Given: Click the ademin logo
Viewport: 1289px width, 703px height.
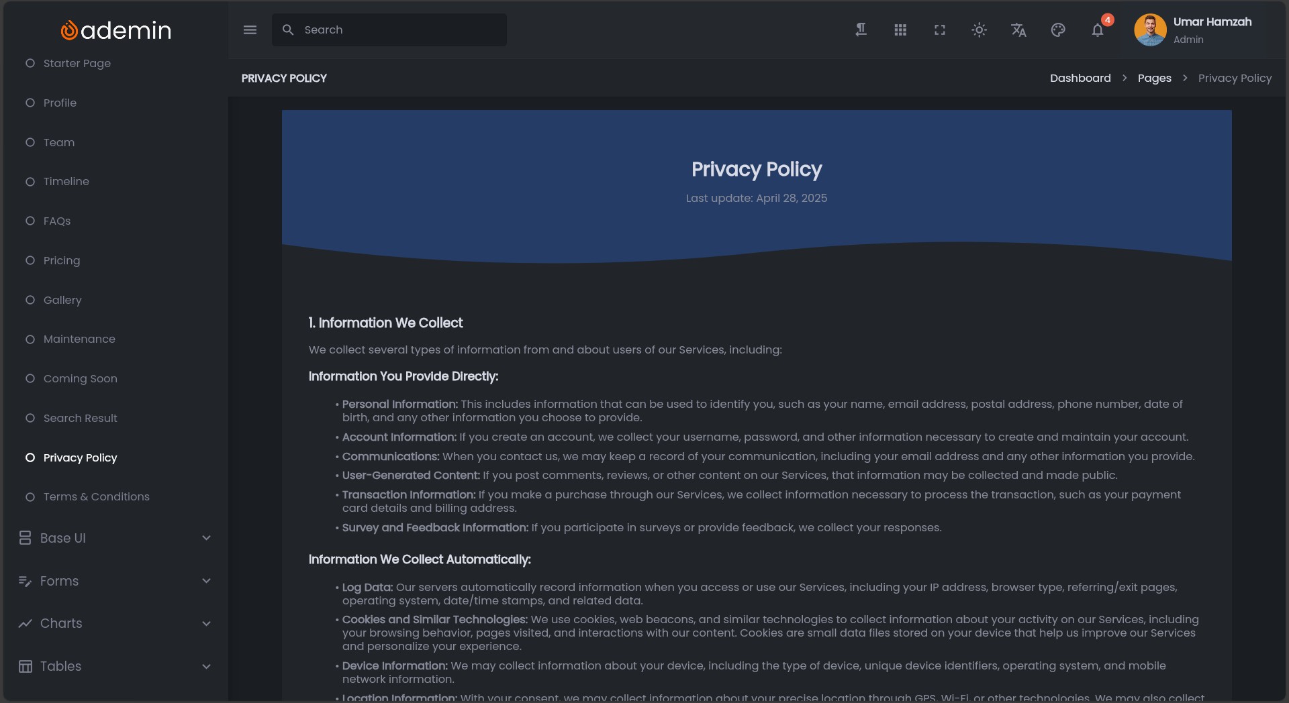Looking at the screenshot, I should pos(115,30).
